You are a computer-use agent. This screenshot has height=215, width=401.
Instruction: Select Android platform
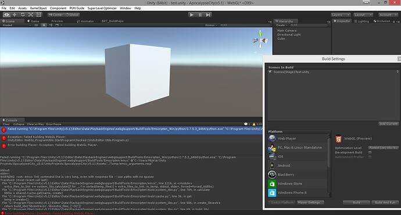tap(298, 166)
